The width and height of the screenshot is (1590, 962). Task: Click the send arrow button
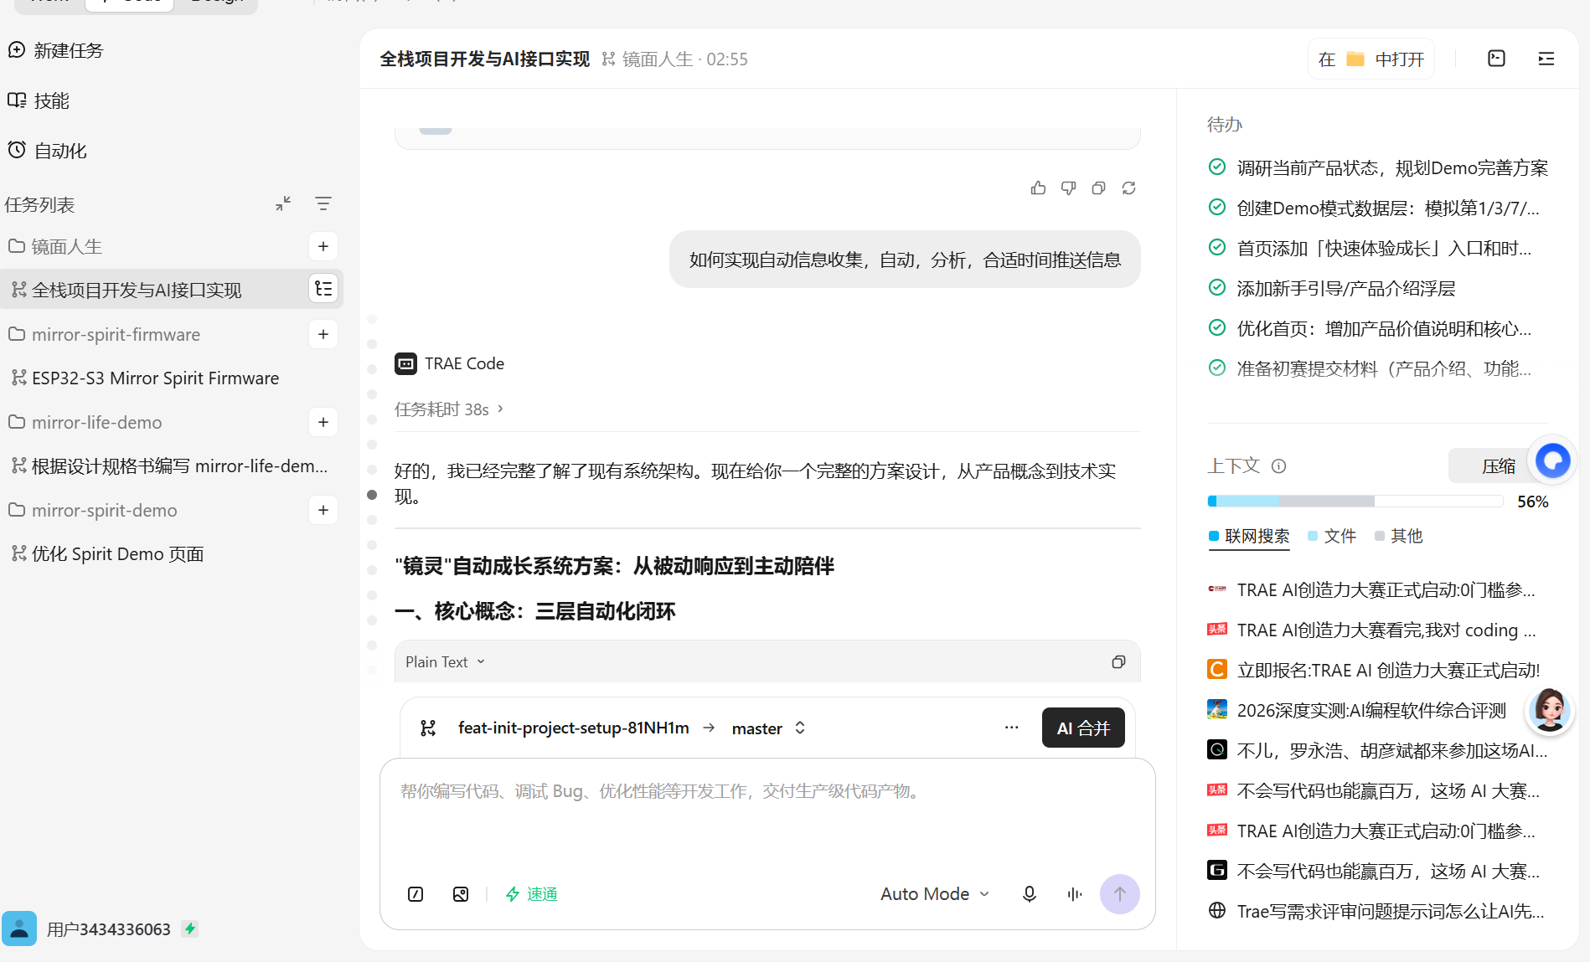click(x=1119, y=894)
